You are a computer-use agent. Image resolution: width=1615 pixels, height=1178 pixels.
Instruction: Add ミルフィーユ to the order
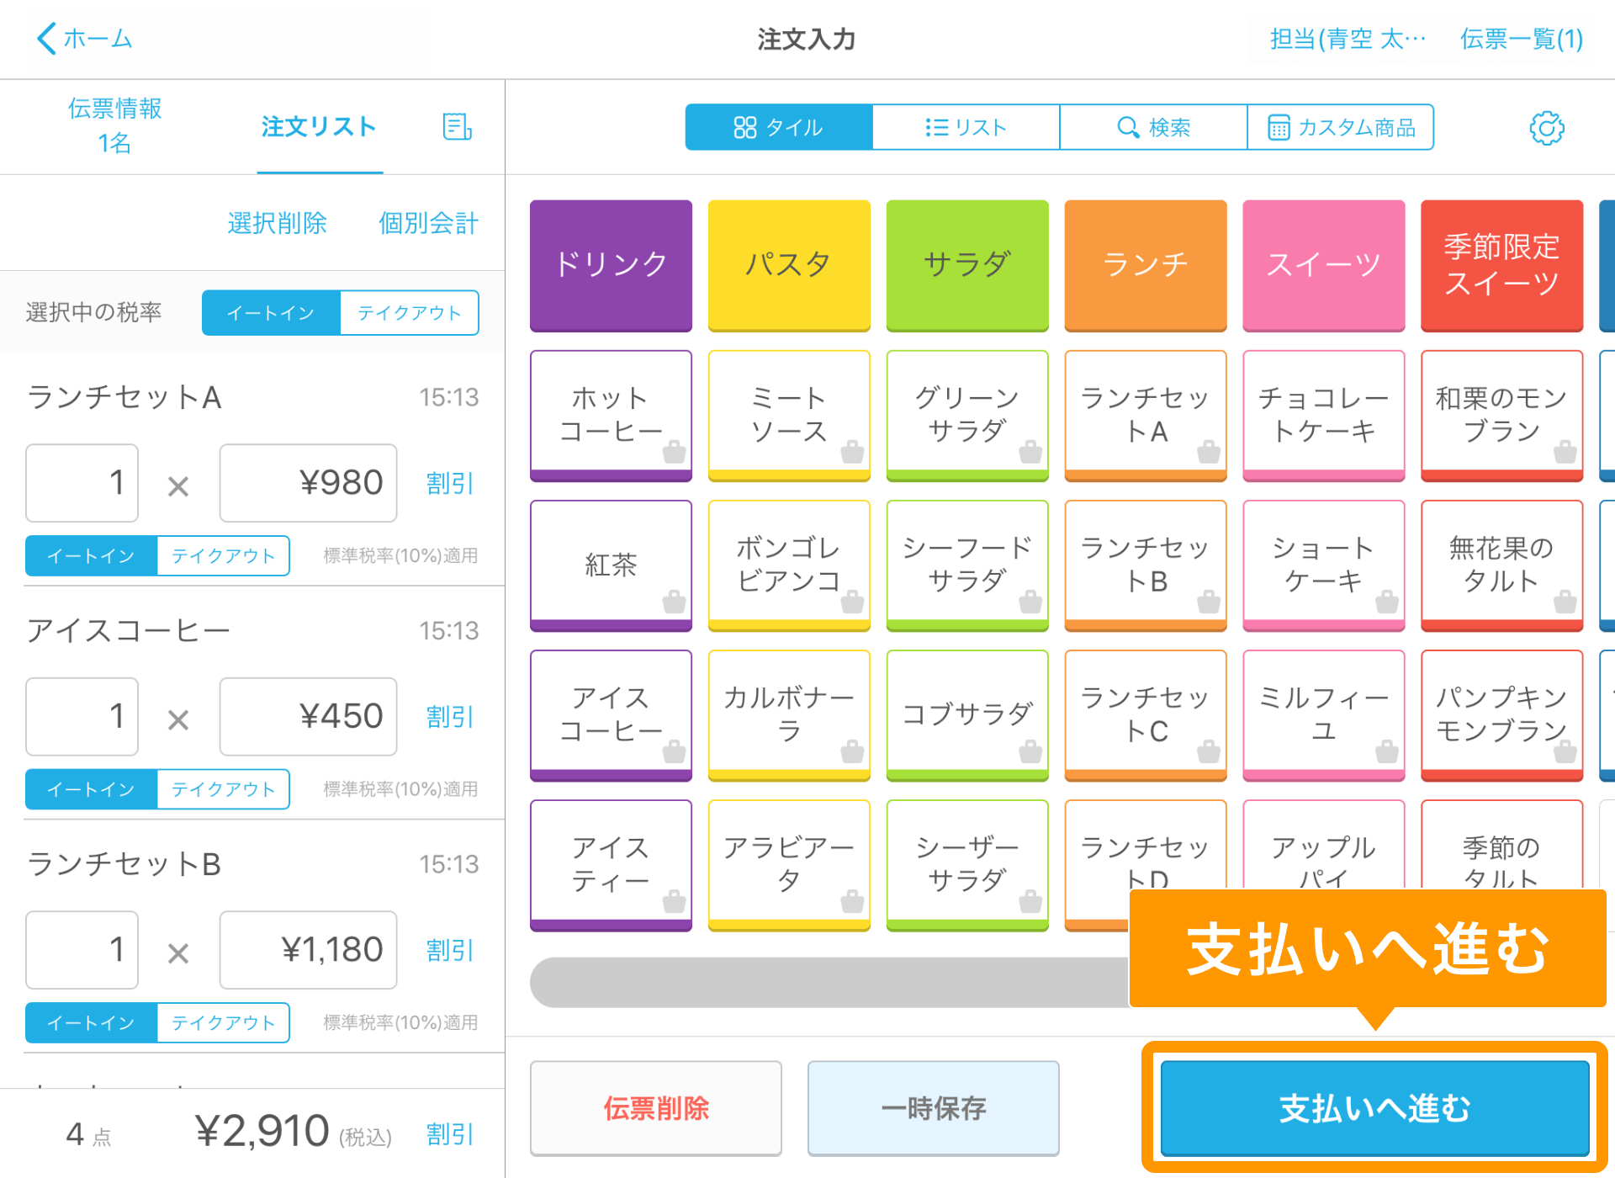(1324, 714)
